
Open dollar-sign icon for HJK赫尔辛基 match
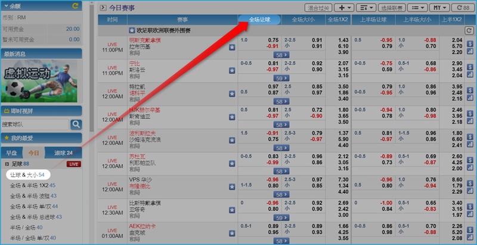[470, 114]
